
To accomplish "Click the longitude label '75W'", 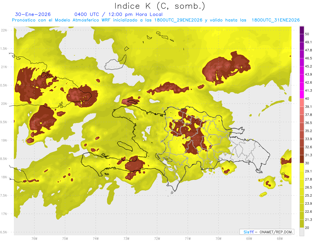I will [65, 239].
